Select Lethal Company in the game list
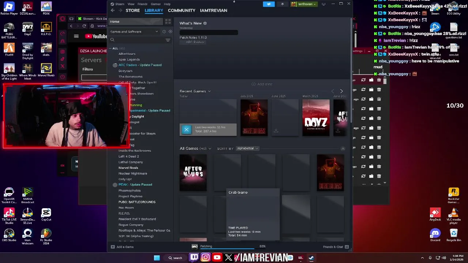Viewport: 468px width, 263px height. click(x=131, y=162)
